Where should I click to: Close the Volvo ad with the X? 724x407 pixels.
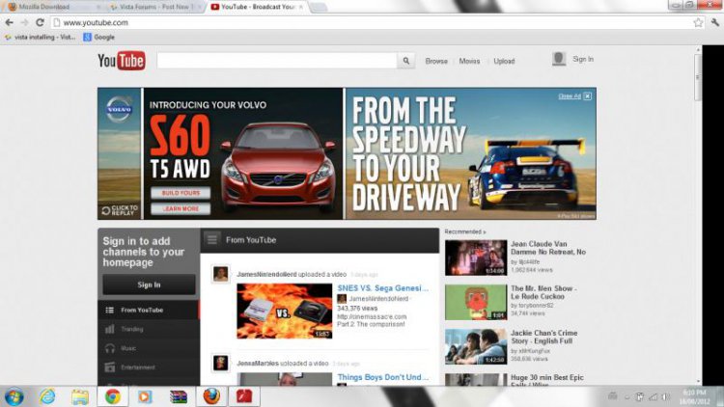[587, 95]
